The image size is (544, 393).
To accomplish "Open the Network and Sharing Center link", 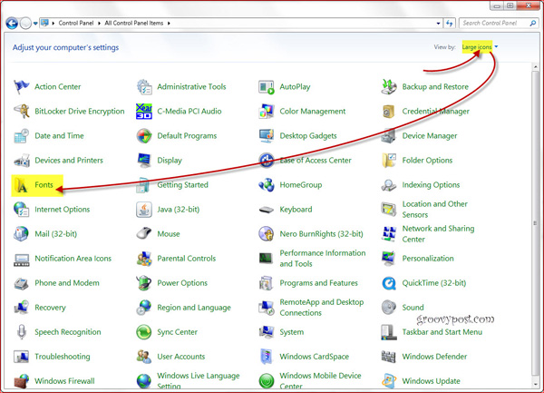I will pos(438,233).
